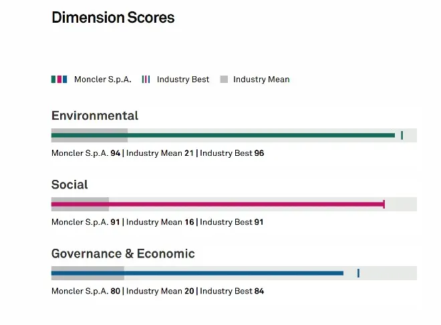
Task: Click the Governance scores caption text
Action: pos(158,291)
